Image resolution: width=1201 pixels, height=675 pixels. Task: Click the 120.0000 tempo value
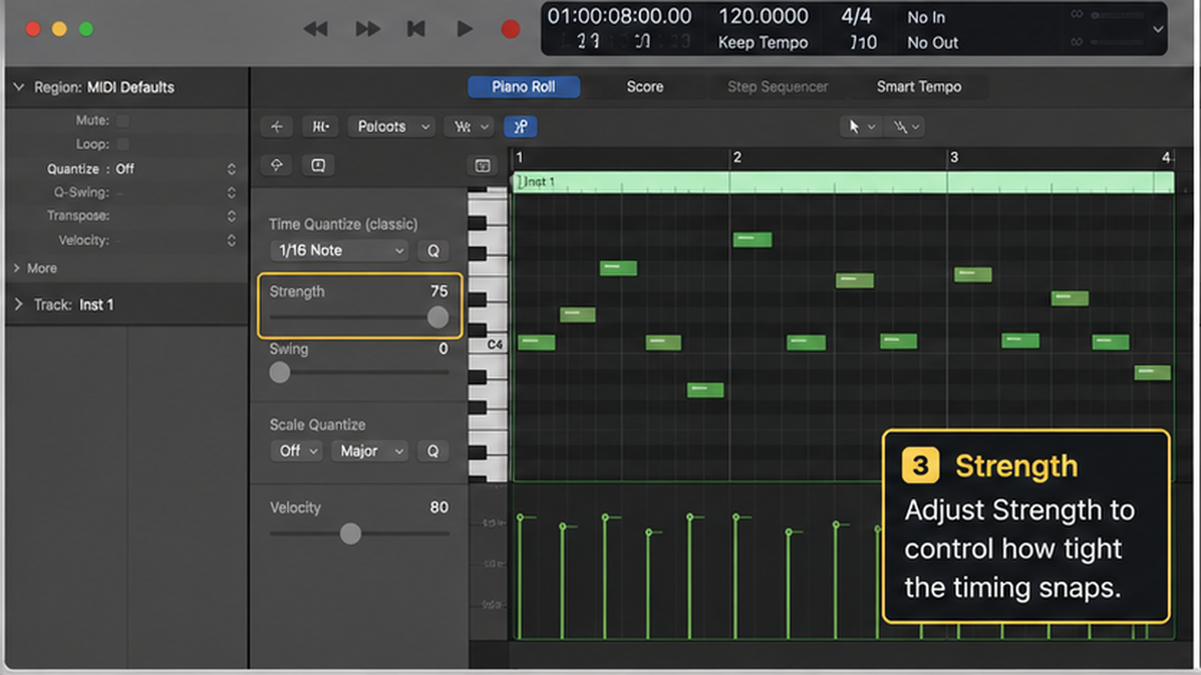pos(763,17)
